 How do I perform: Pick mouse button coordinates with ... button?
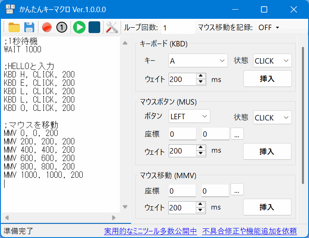coord(237,134)
